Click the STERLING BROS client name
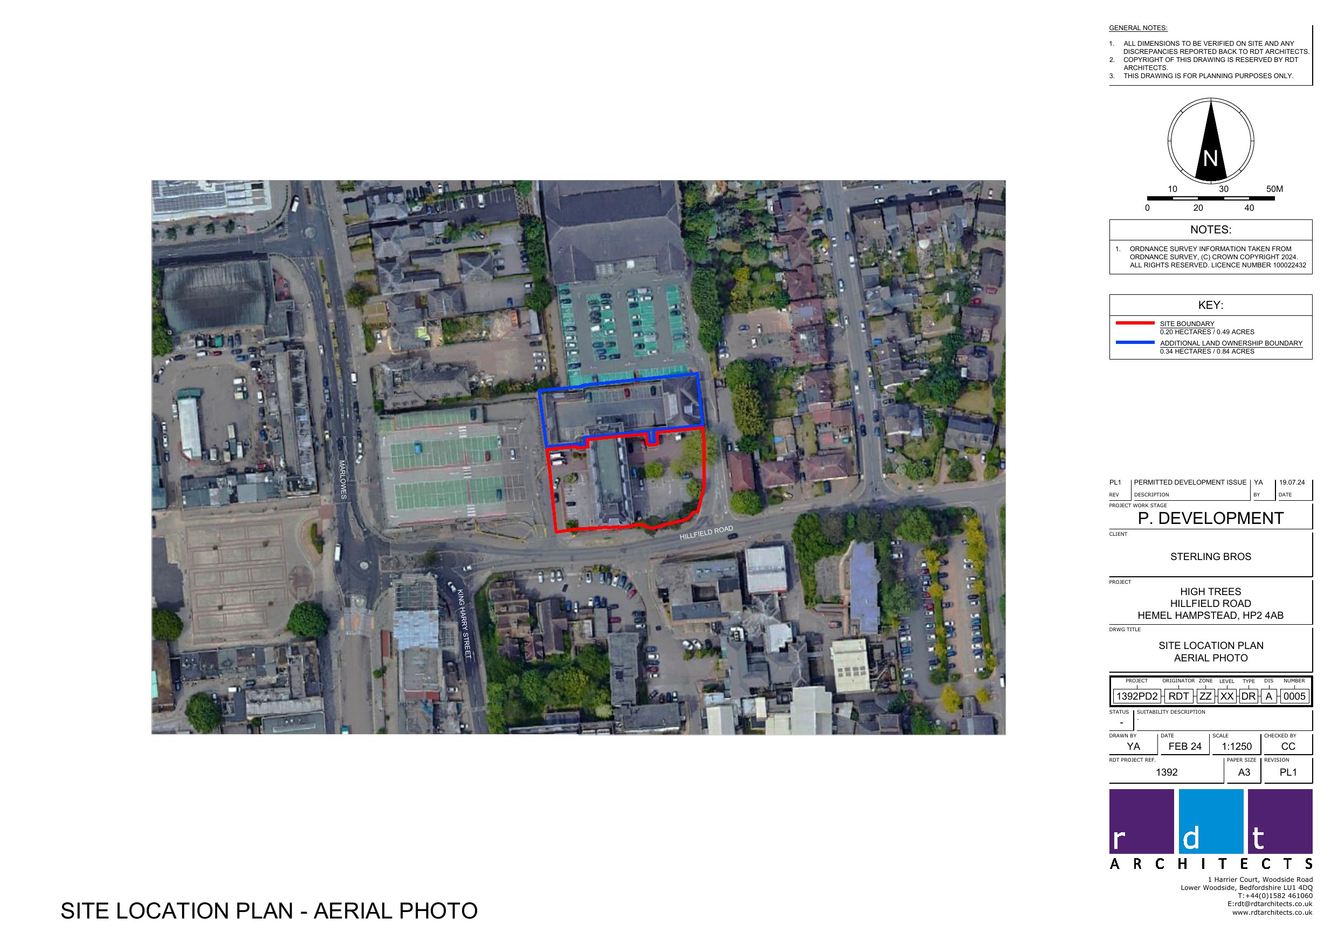Viewport: 1338px width, 946px height. pyautogui.click(x=1210, y=557)
